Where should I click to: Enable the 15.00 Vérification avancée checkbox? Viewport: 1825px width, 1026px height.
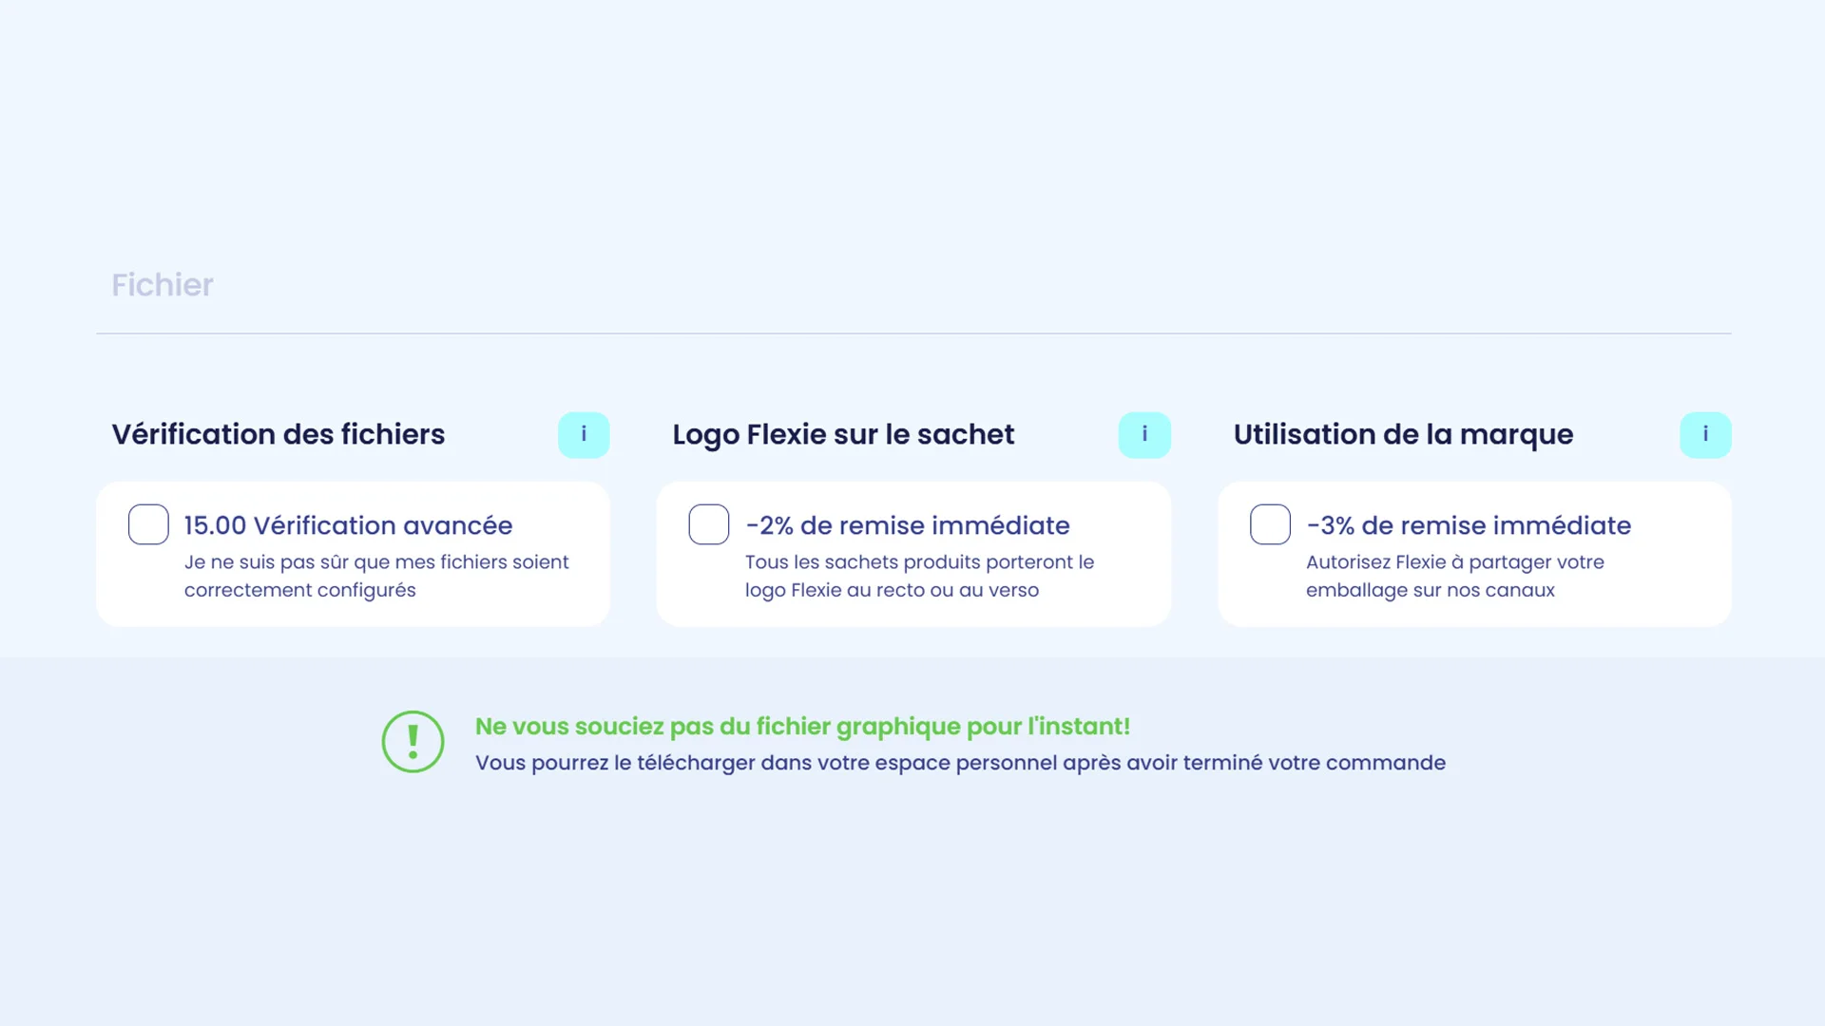148,524
